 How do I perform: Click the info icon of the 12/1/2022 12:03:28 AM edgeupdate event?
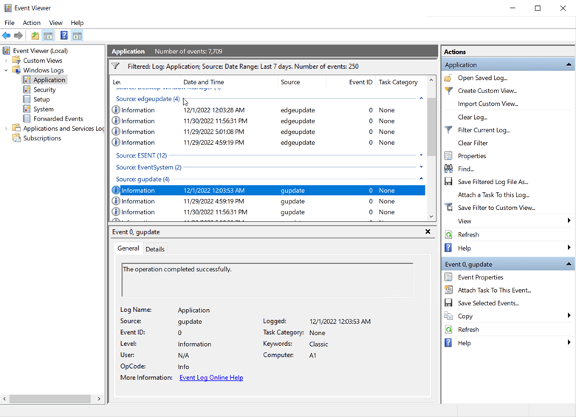(116, 110)
